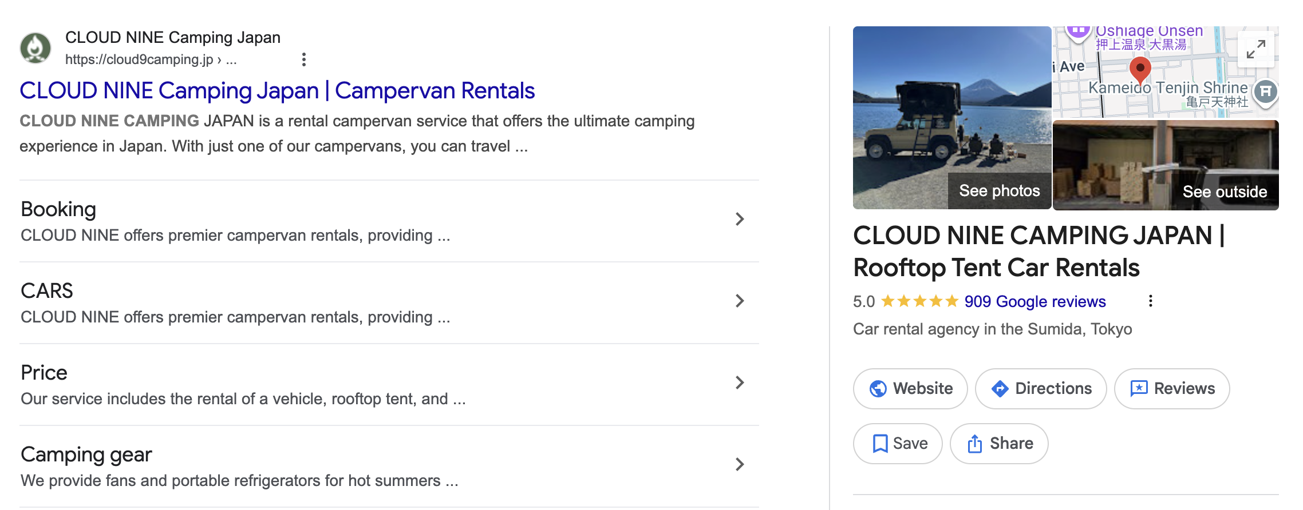Expand the Price sitelink chevron
The width and height of the screenshot is (1303, 510).
pyautogui.click(x=739, y=383)
